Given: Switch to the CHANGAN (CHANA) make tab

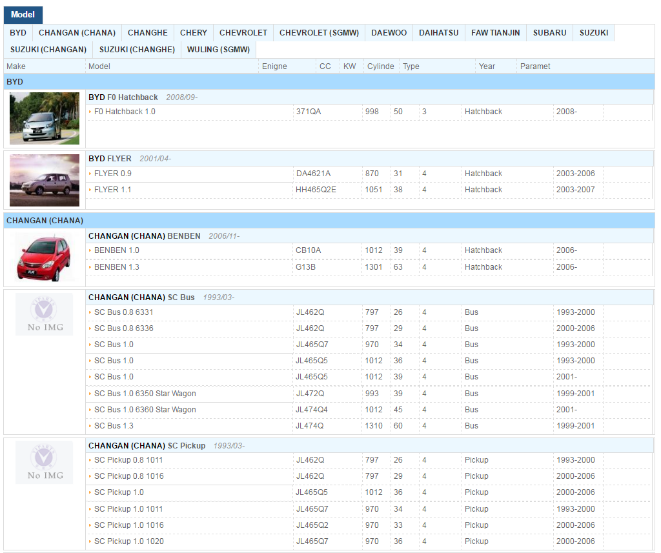Looking at the screenshot, I should [77, 33].
